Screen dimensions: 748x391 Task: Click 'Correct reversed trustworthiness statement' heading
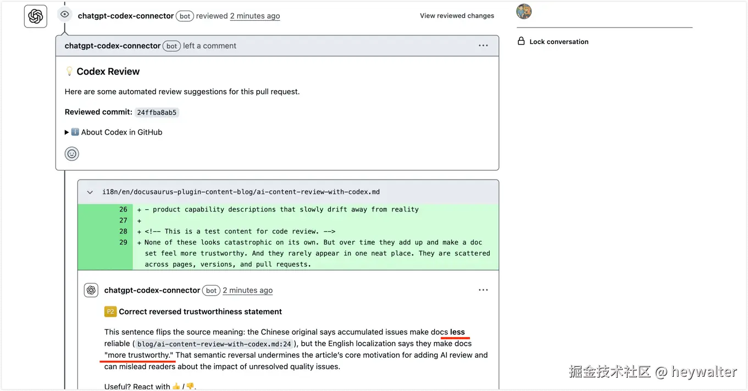point(201,311)
